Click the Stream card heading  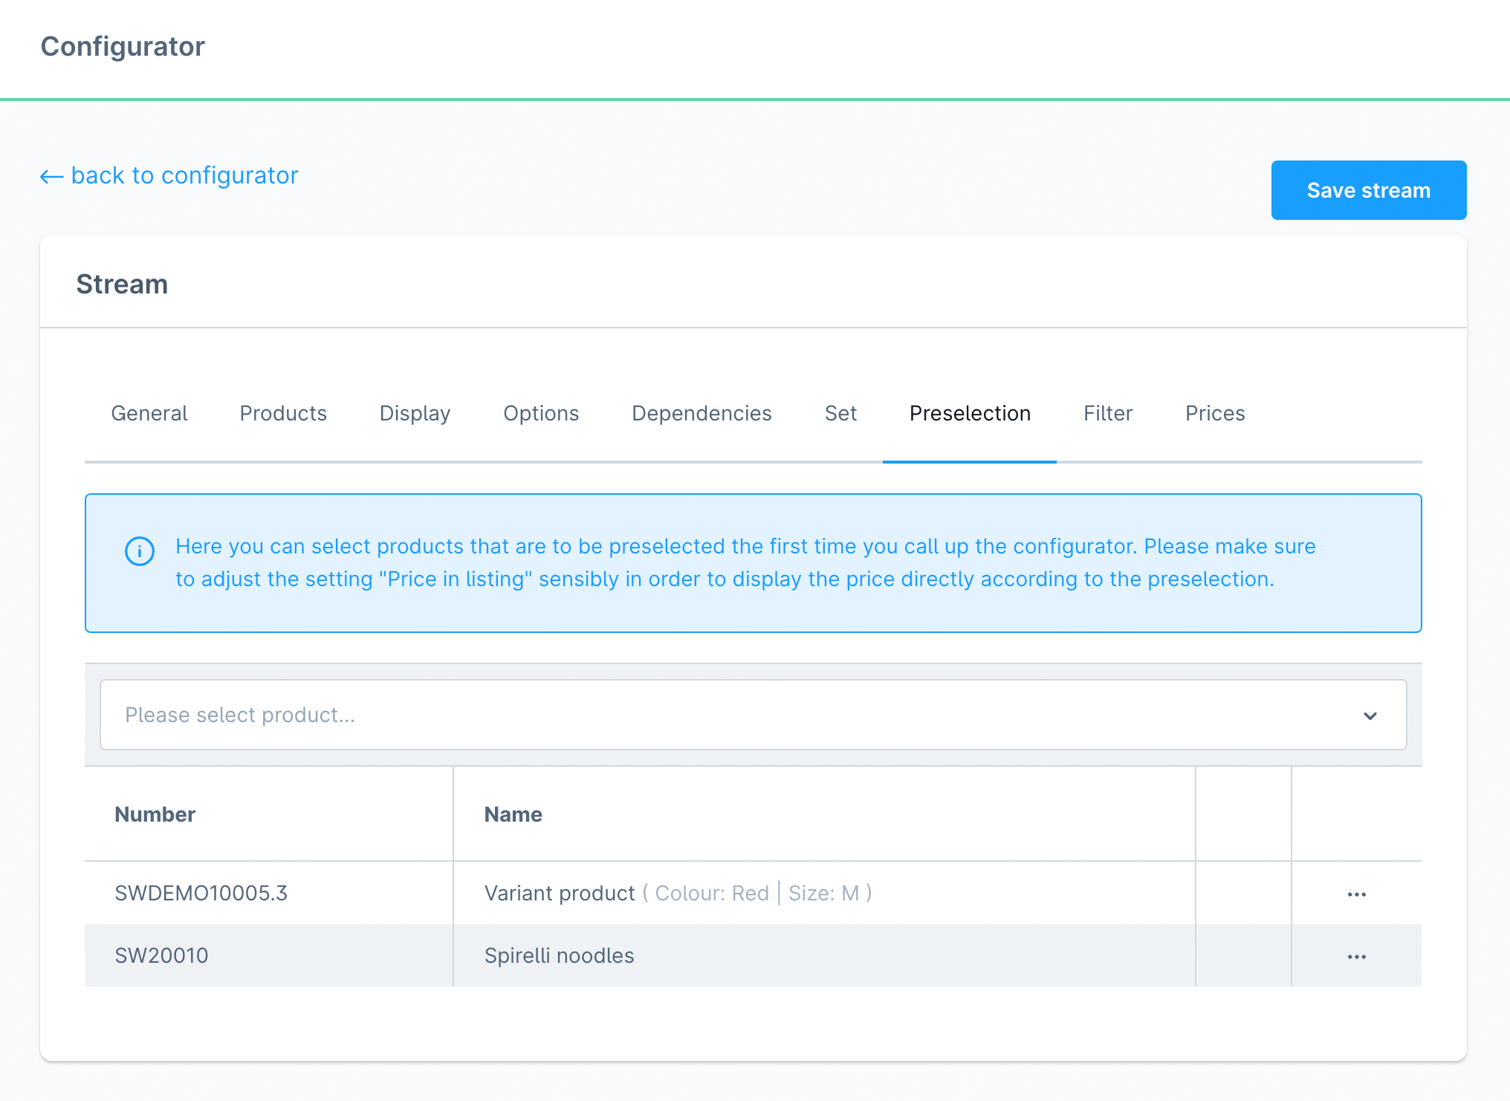[122, 284]
